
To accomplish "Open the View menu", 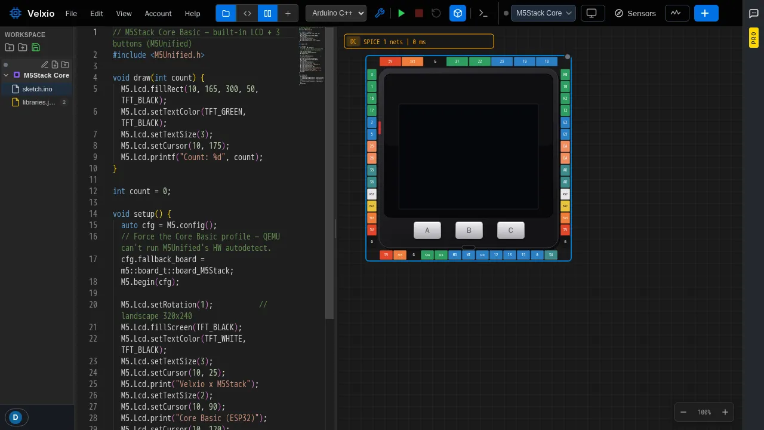I will (x=124, y=13).
